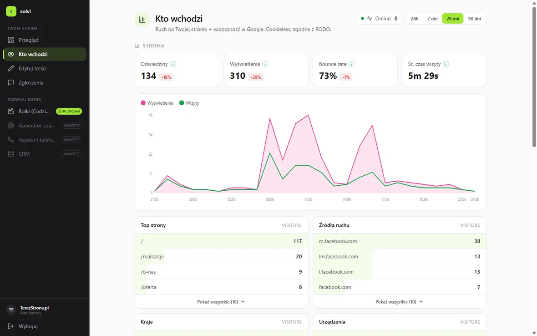This screenshot has height=336, width=537.
Task: Click the -1% change badge under Bounce rate
Action: (346, 77)
